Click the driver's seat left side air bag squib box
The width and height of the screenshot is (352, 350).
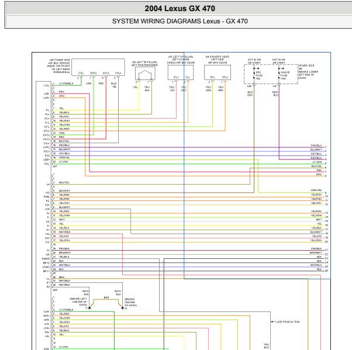218,72
